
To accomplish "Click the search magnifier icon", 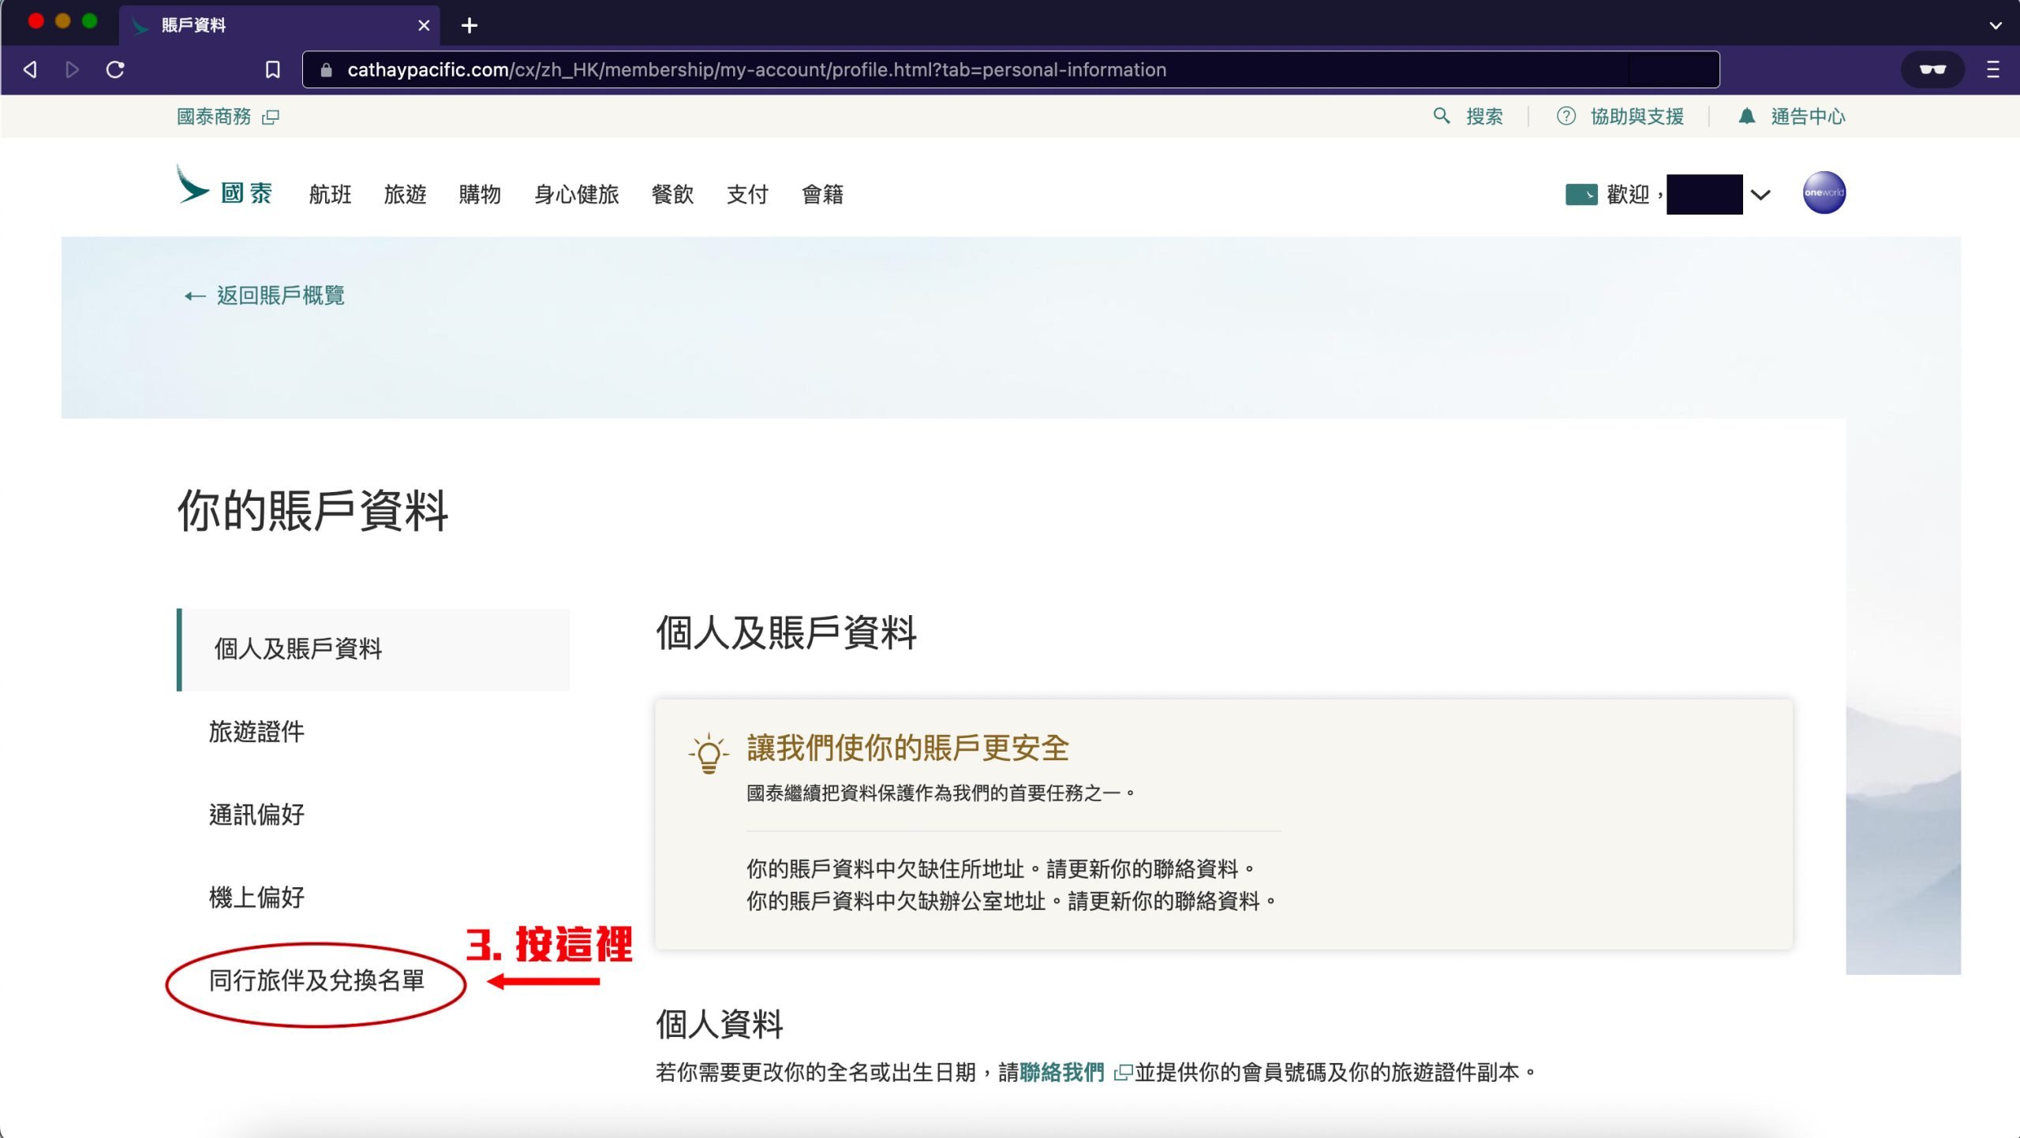I will coord(1441,116).
